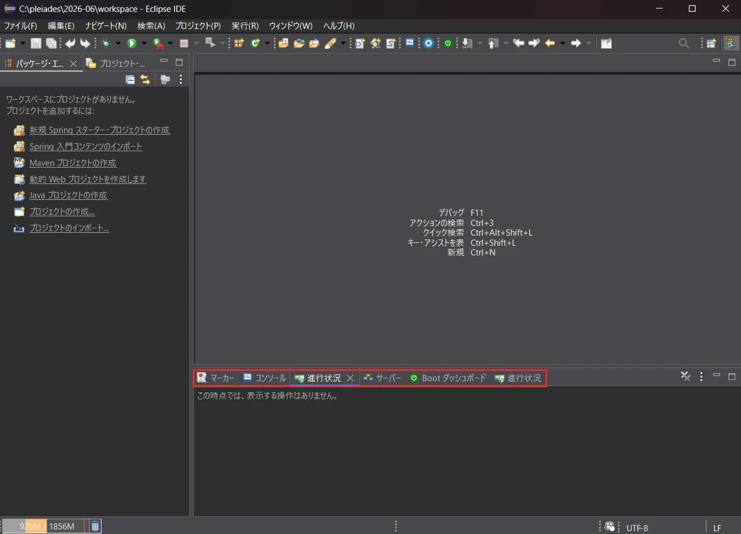Click Java プロジェクトの作成 link

point(69,195)
